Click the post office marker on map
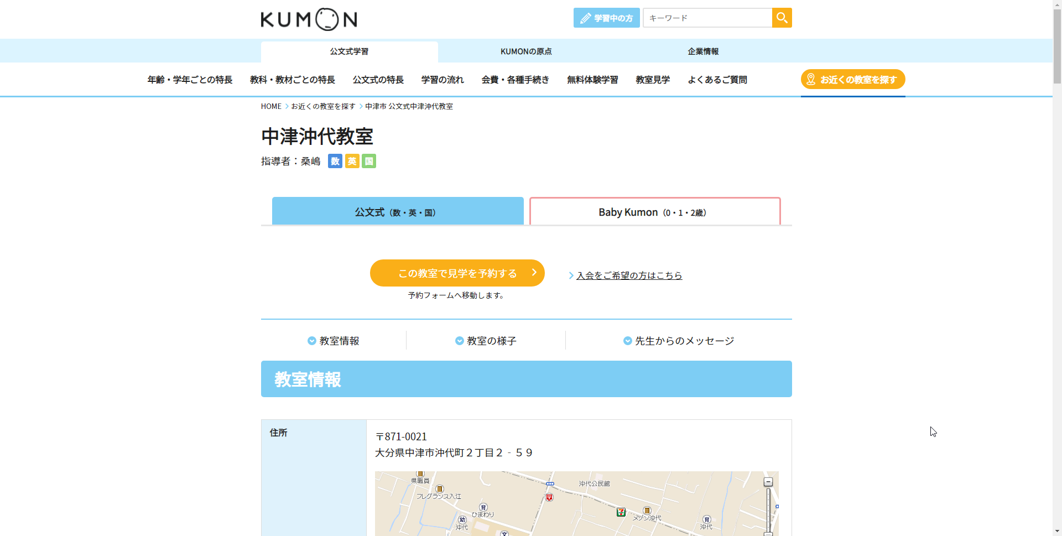The width and height of the screenshot is (1062, 536). [x=549, y=497]
